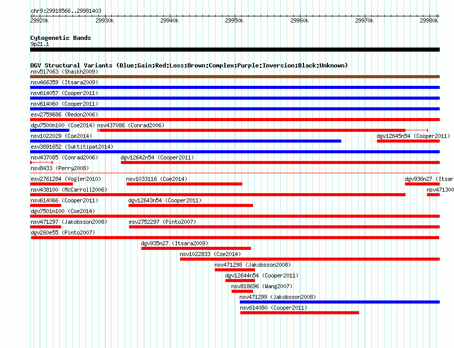Click the dgv7500n100 (Coe2014) label
454x348 pixels.
tap(63, 125)
